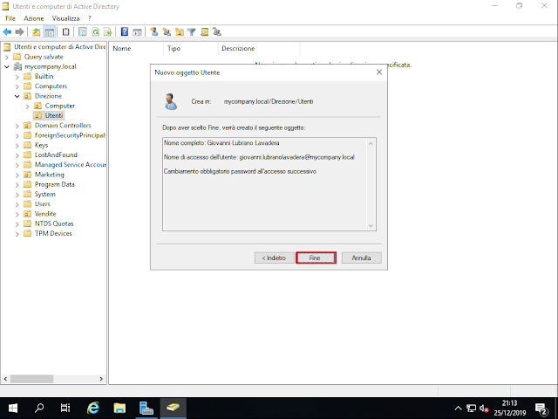558x419 pixels.
Task: Launch Internet Explorer from the taskbar
Action: (x=93, y=408)
